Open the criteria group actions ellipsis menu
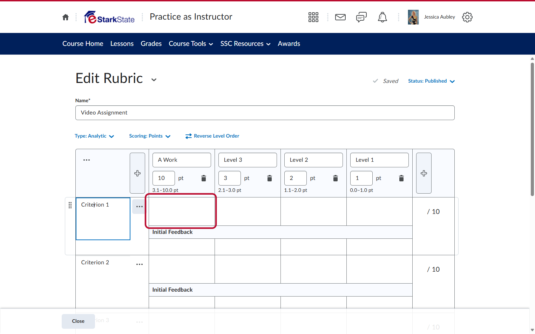The width and height of the screenshot is (535, 334). (87, 160)
